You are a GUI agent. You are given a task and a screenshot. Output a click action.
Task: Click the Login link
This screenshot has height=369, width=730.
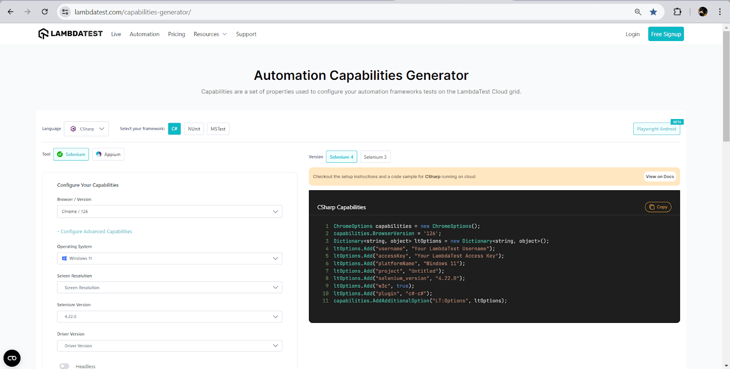coord(632,34)
